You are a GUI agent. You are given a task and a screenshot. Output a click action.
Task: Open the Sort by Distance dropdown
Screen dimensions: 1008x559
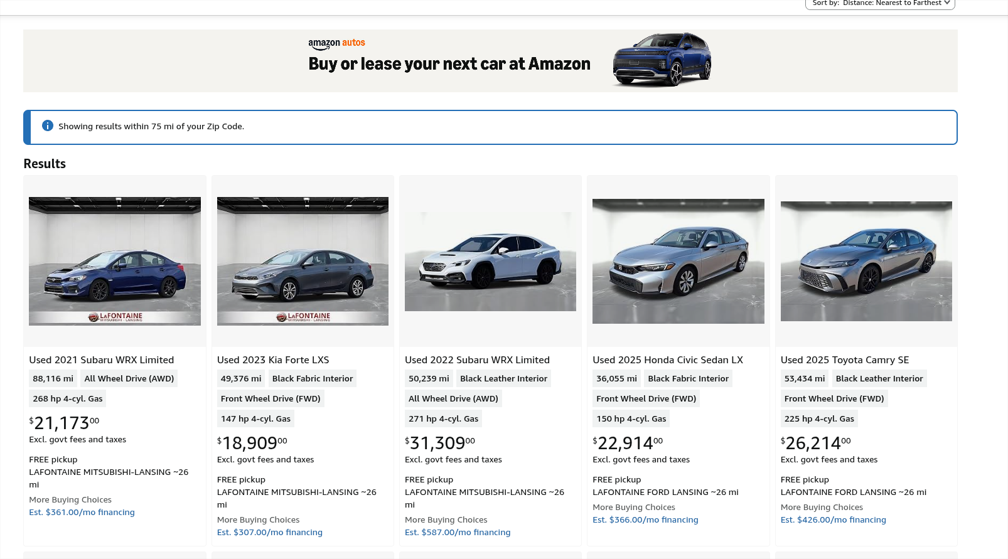(x=880, y=3)
